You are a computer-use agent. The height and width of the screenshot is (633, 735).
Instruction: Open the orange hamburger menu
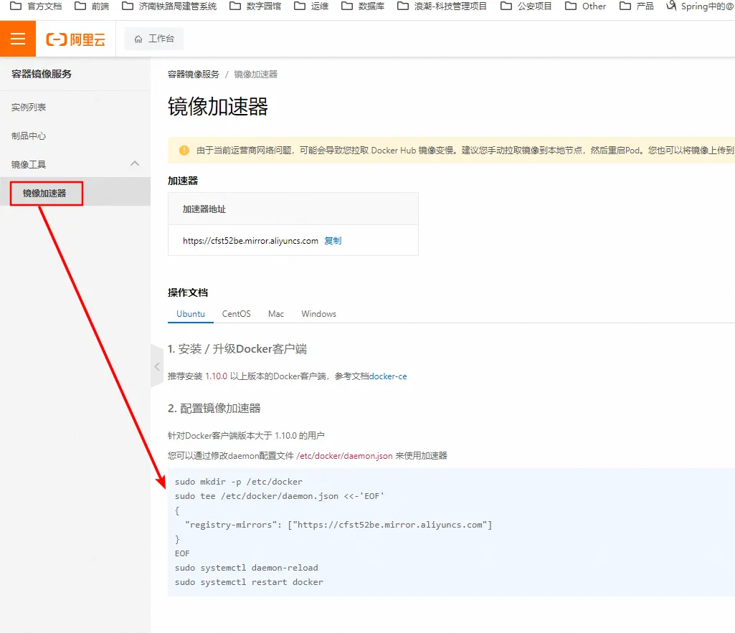pos(17,39)
